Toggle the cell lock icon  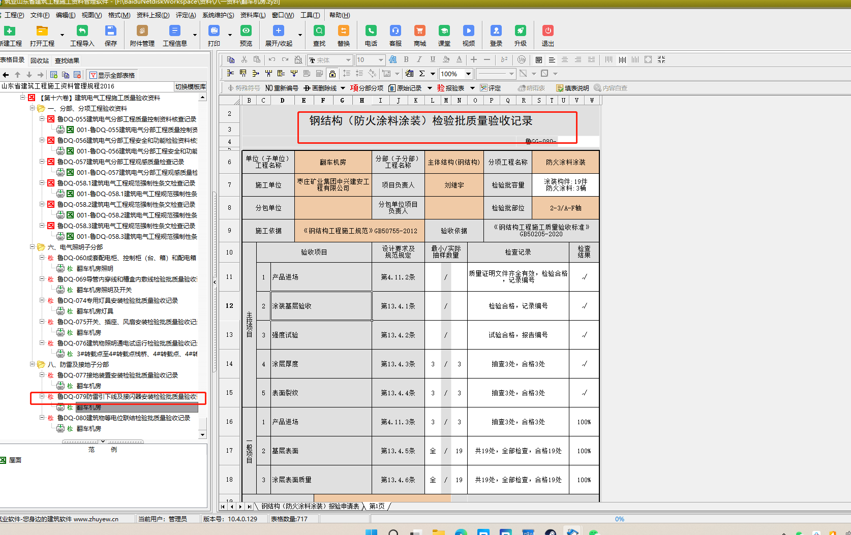pyautogui.click(x=332, y=74)
